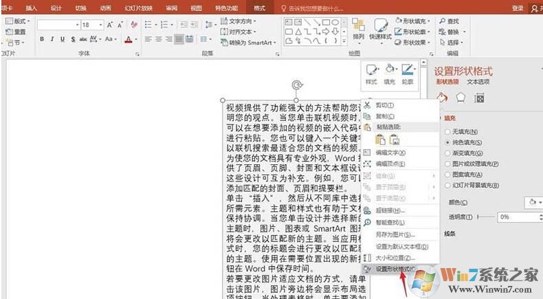The width and height of the screenshot is (543, 299).
Task: Toggle italic text formatting
Action: (52, 39)
